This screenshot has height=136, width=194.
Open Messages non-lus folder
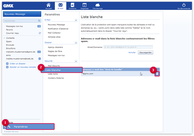pyautogui.click(x=14, y=26)
